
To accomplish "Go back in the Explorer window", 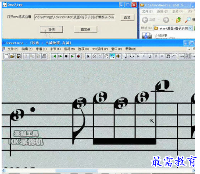I will pos(149,20).
